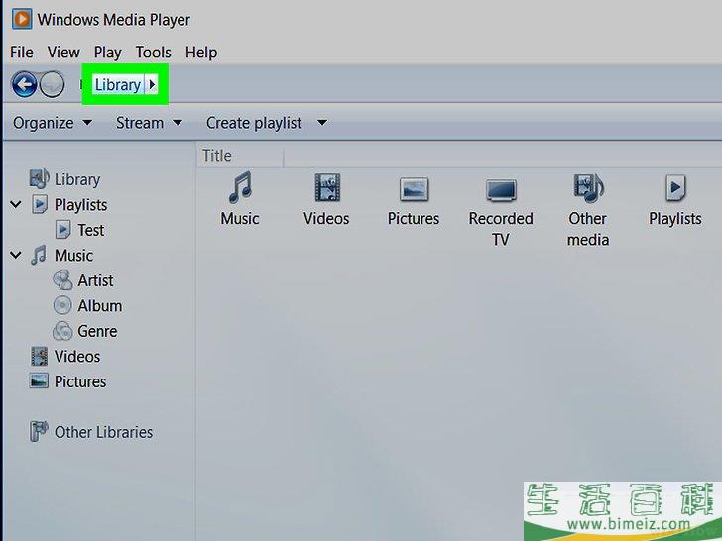The height and width of the screenshot is (541, 722).
Task: Click the Videos label in main pane
Action: click(326, 218)
